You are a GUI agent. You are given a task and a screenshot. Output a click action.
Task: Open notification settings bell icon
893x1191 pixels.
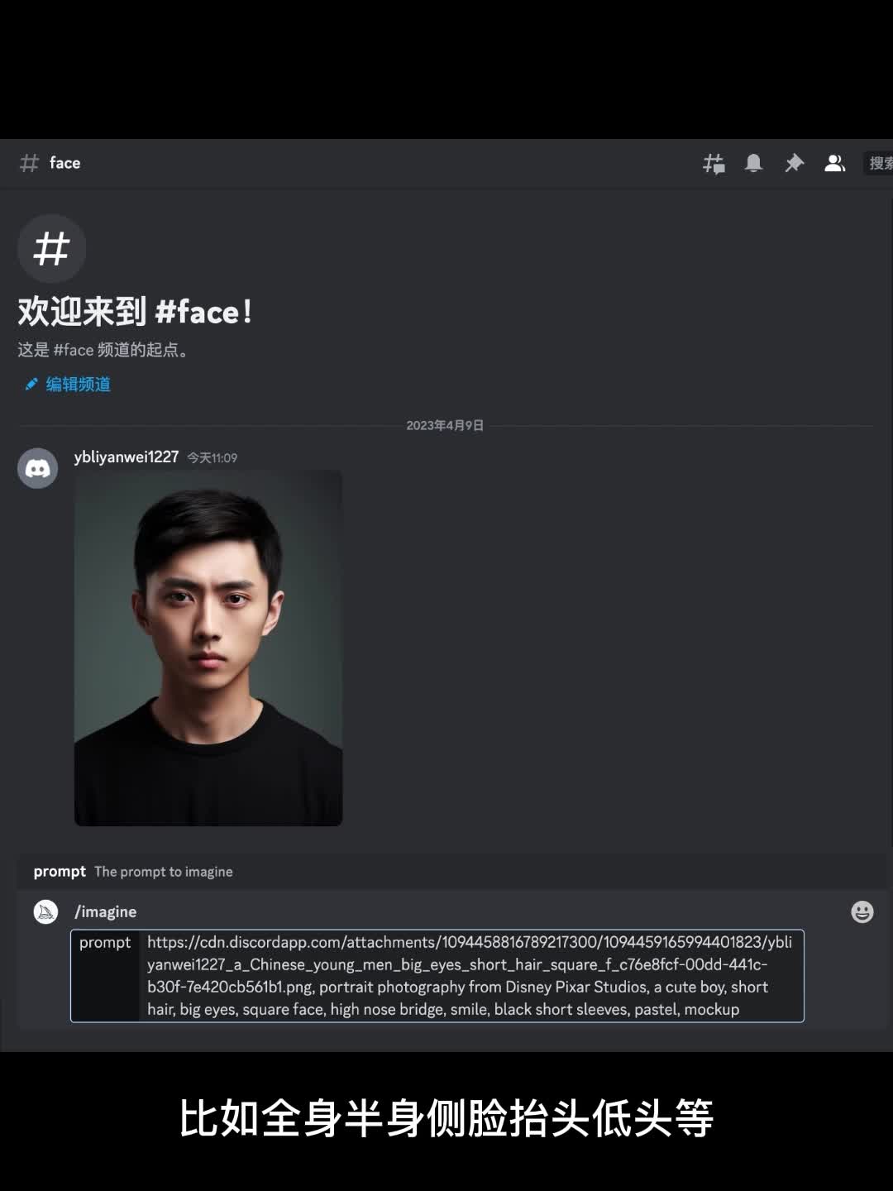[x=753, y=163]
